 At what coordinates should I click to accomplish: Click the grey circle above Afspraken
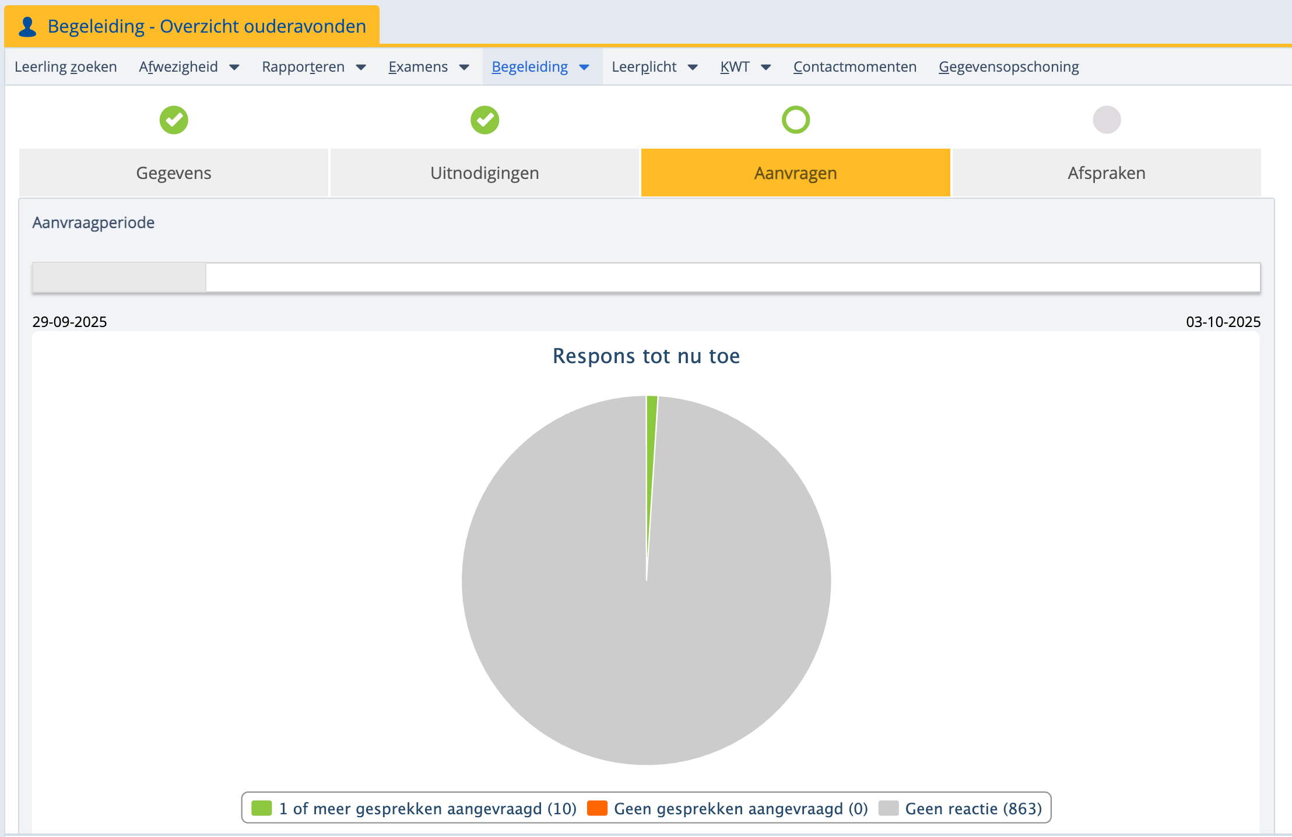(1106, 120)
